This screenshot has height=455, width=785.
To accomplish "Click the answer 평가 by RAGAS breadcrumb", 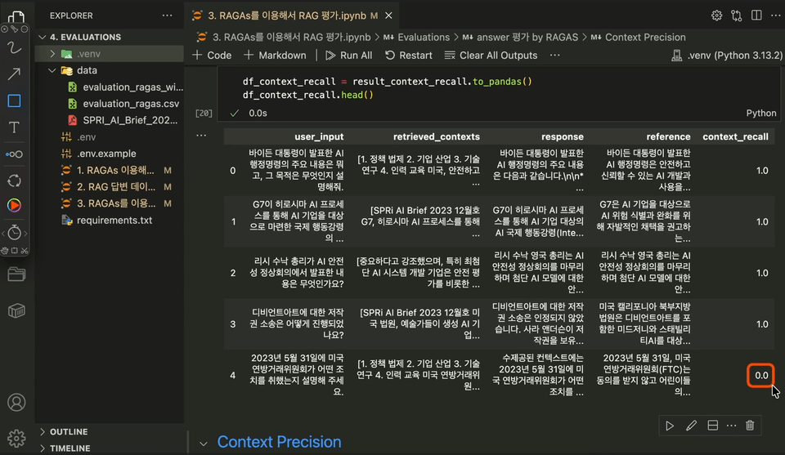I will coord(522,37).
